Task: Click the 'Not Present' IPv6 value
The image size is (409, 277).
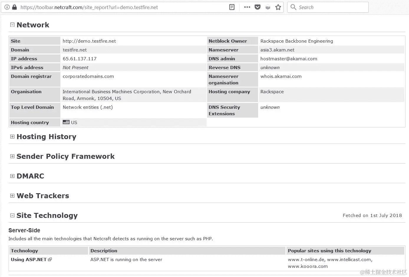Action: (x=75, y=67)
